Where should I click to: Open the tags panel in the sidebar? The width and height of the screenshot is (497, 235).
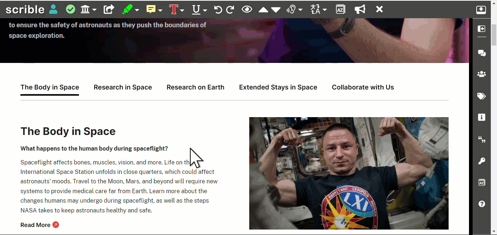pos(481,96)
